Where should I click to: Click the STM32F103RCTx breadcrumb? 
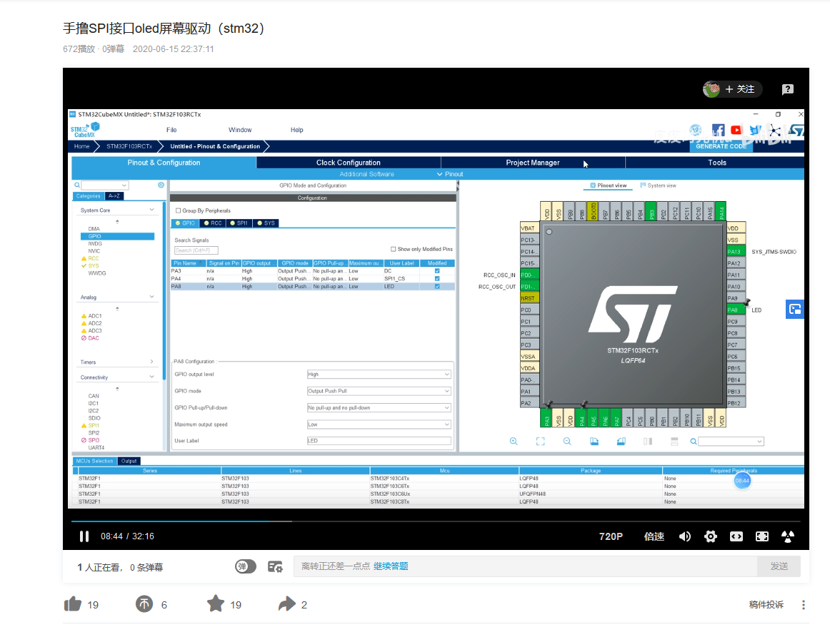129,146
